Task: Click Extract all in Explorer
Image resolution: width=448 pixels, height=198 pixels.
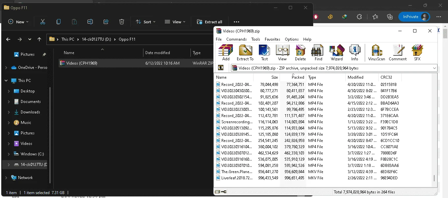Action: click(x=209, y=22)
